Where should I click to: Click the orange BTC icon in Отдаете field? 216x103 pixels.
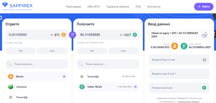coord(63,35)
